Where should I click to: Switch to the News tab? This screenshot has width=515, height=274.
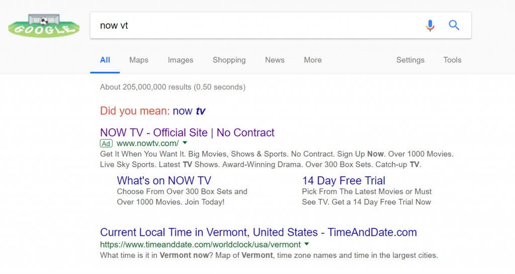click(275, 60)
